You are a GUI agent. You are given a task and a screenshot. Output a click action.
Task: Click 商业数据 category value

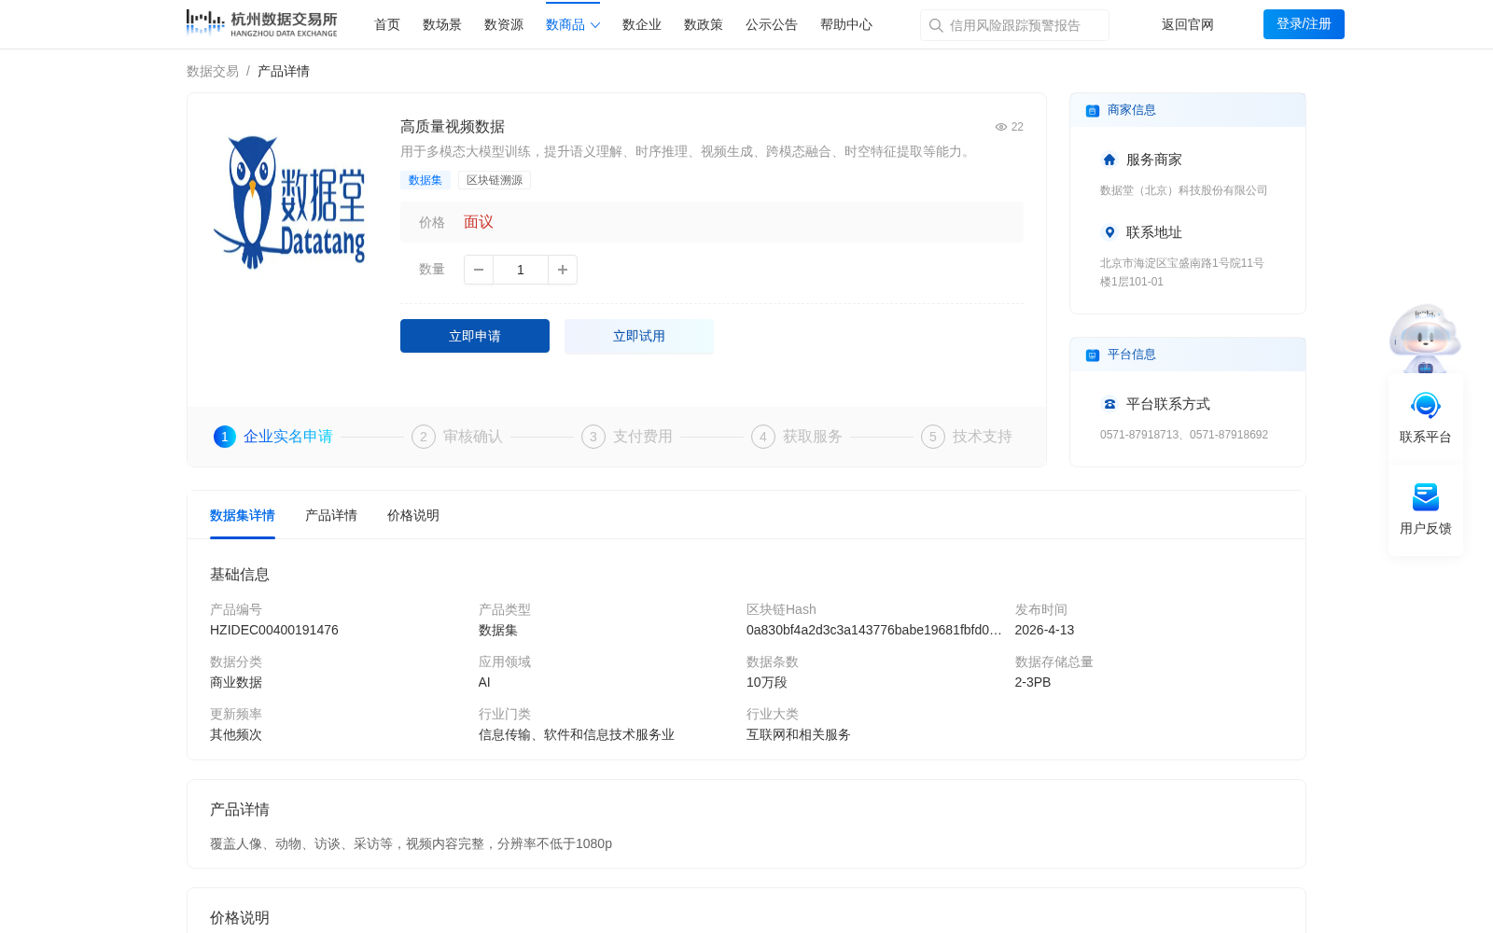pyautogui.click(x=236, y=682)
